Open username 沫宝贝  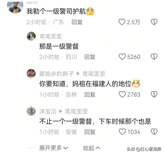48,111
